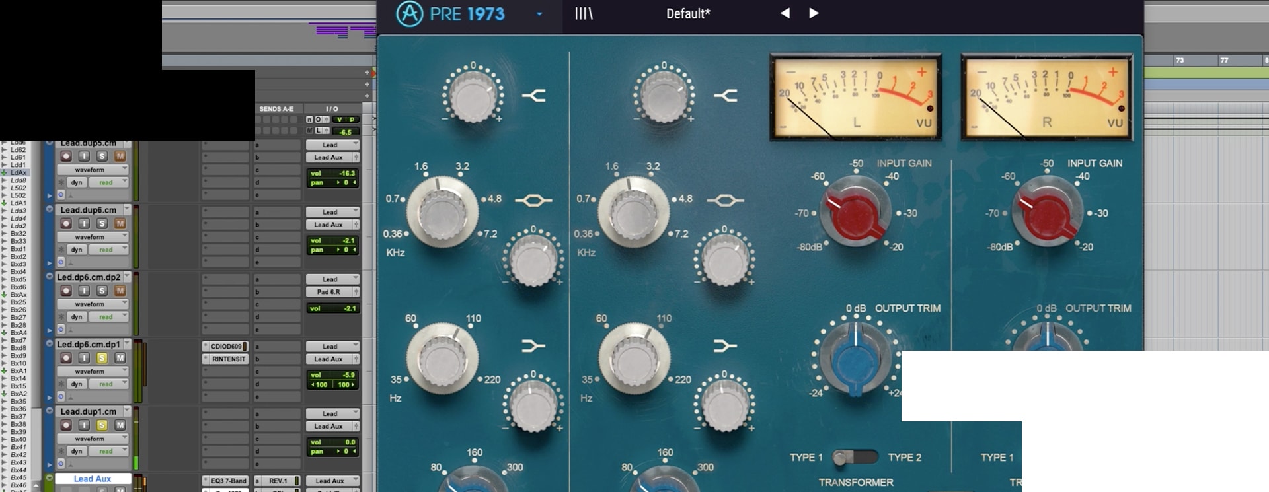Click the left VU meter
The image size is (1269, 492).
click(856, 98)
